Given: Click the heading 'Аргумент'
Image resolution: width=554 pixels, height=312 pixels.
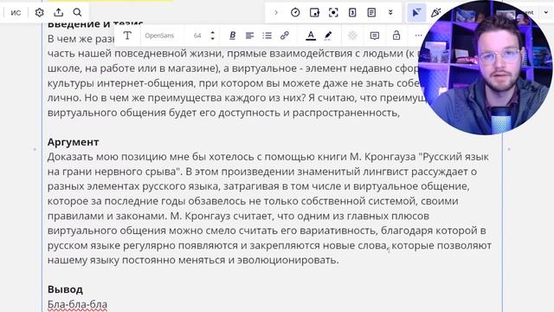Looking at the screenshot, I should [x=73, y=142].
